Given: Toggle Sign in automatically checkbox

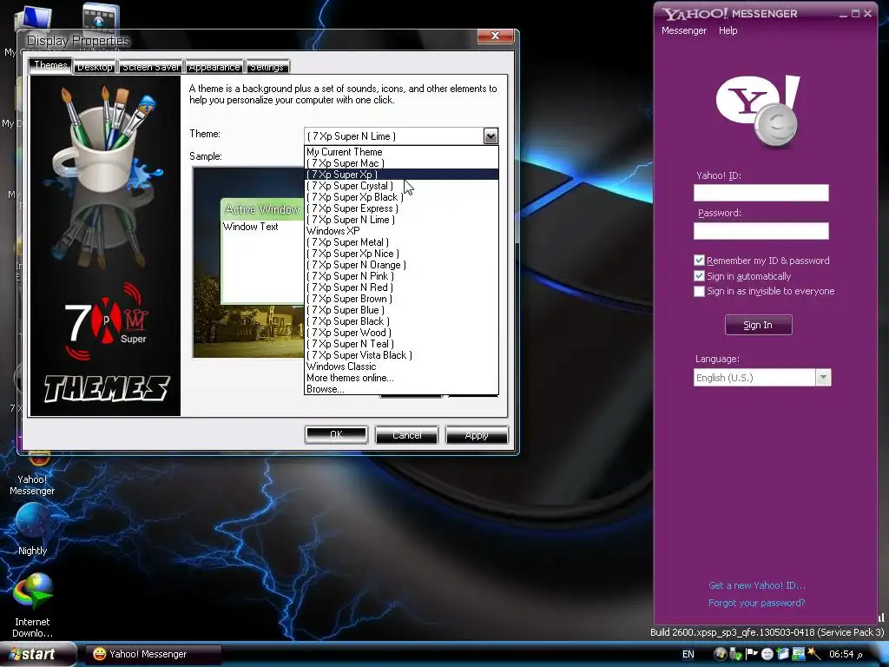Looking at the screenshot, I should (699, 276).
